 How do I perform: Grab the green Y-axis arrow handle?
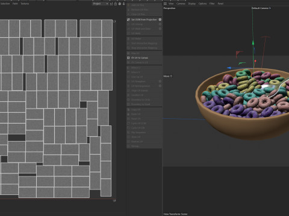click(253, 43)
